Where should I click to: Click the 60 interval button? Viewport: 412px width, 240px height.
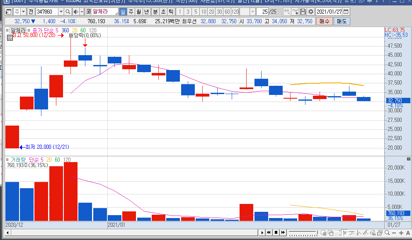click(x=227, y=12)
